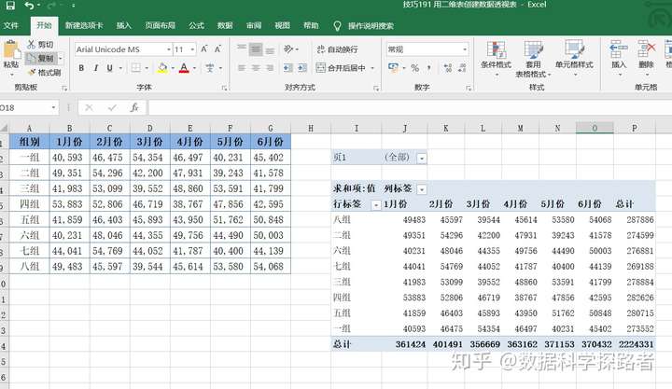
Task: Decrease font size with small A icon
Action: tap(217, 49)
